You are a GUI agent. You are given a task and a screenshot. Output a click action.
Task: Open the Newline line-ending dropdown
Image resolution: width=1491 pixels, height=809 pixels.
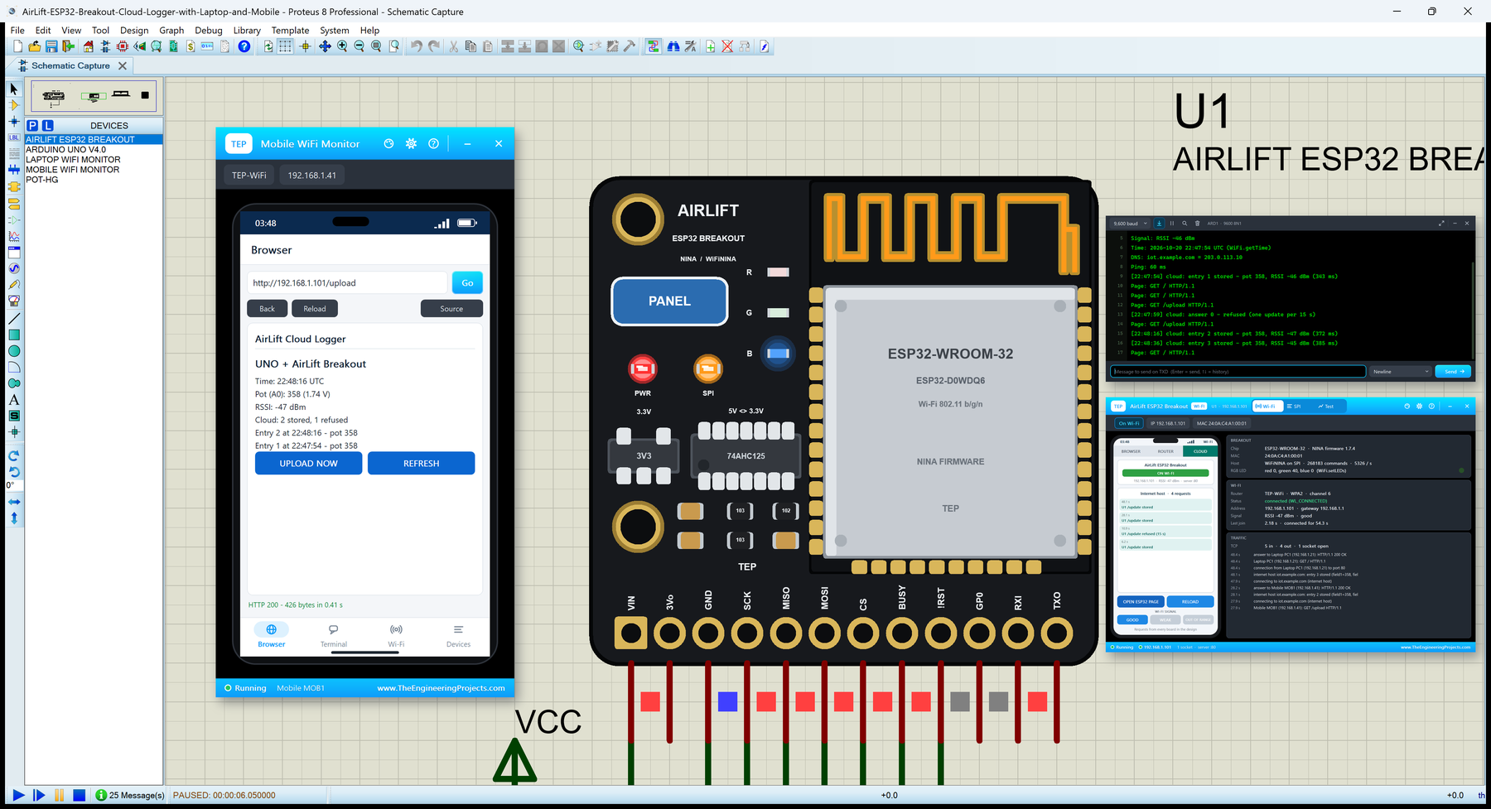1401,372
